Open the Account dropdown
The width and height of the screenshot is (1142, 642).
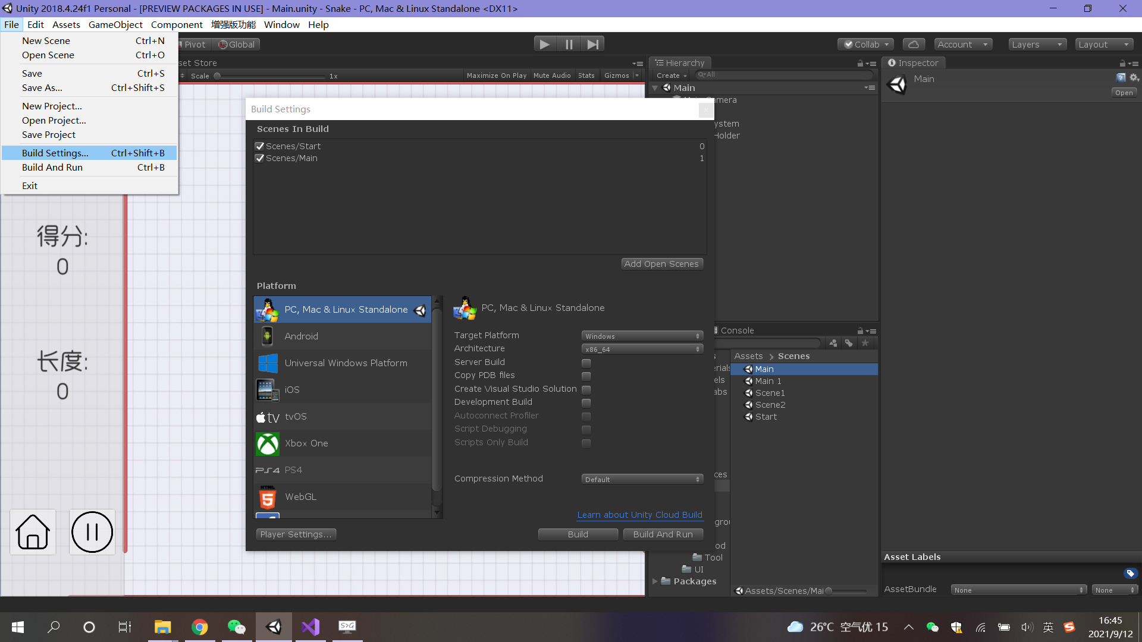pyautogui.click(x=963, y=44)
